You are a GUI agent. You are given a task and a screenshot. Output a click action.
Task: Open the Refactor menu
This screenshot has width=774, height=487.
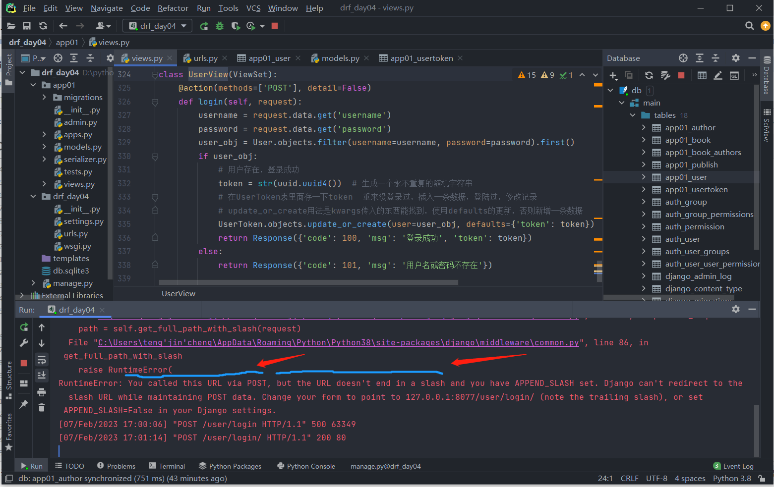point(173,8)
